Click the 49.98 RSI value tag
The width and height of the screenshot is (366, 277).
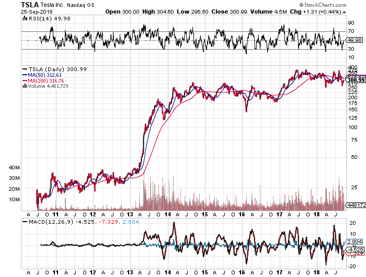pos(354,40)
